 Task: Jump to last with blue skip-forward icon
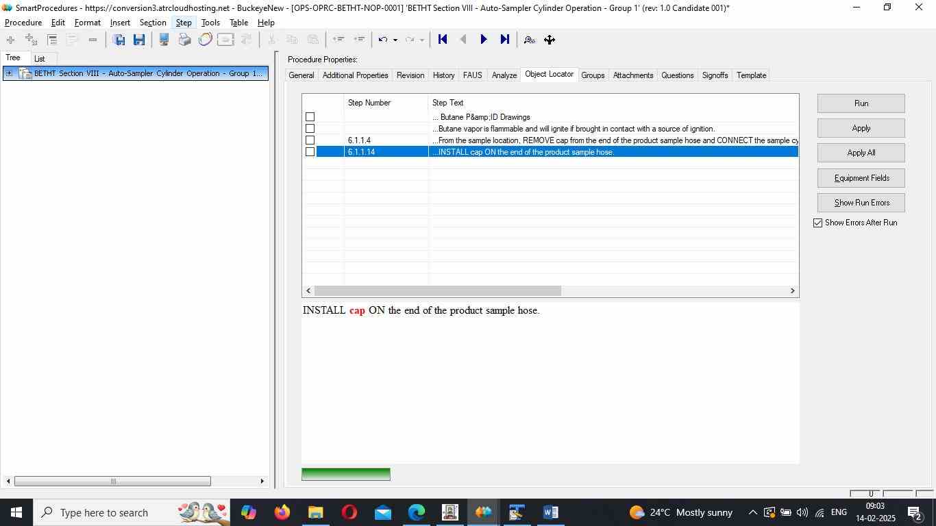coord(505,40)
